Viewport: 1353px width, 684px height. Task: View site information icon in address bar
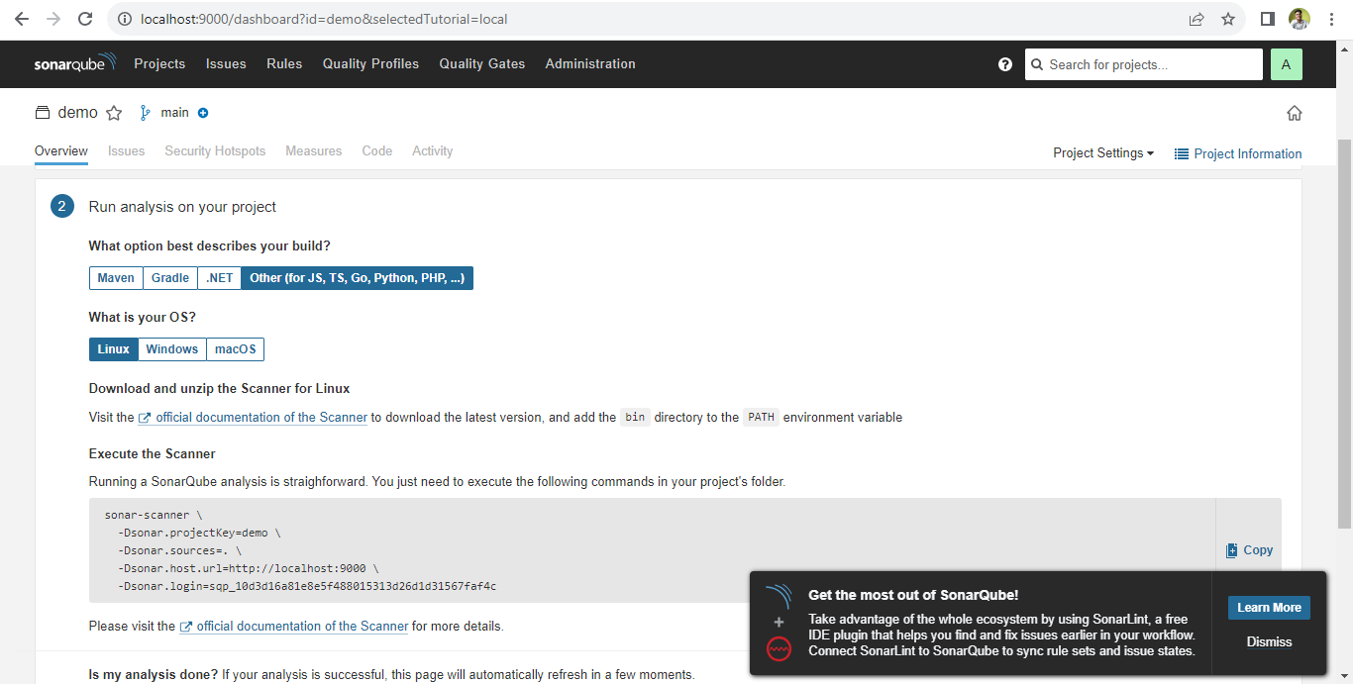[x=124, y=19]
